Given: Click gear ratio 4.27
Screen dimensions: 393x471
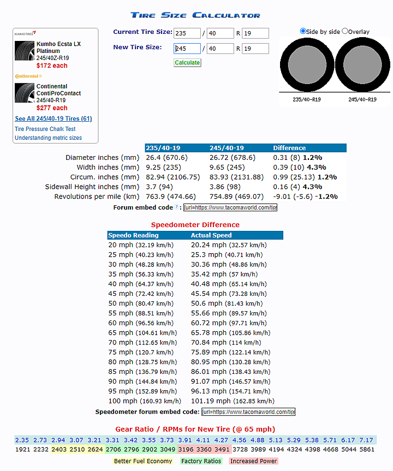Looking at the screenshot, I should pos(221,440).
